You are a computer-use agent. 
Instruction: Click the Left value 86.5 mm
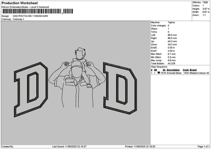(172, 35)
